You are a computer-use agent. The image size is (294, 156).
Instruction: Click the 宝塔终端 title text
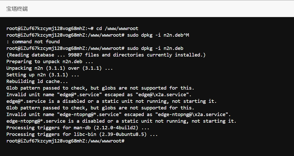point(17,9)
